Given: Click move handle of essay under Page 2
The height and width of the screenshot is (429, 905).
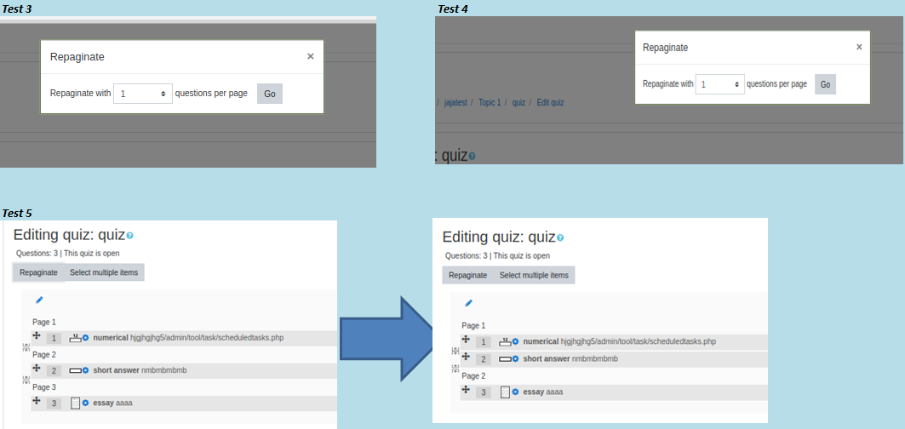Looking at the screenshot, I should pyautogui.click(x=466, y=391).
